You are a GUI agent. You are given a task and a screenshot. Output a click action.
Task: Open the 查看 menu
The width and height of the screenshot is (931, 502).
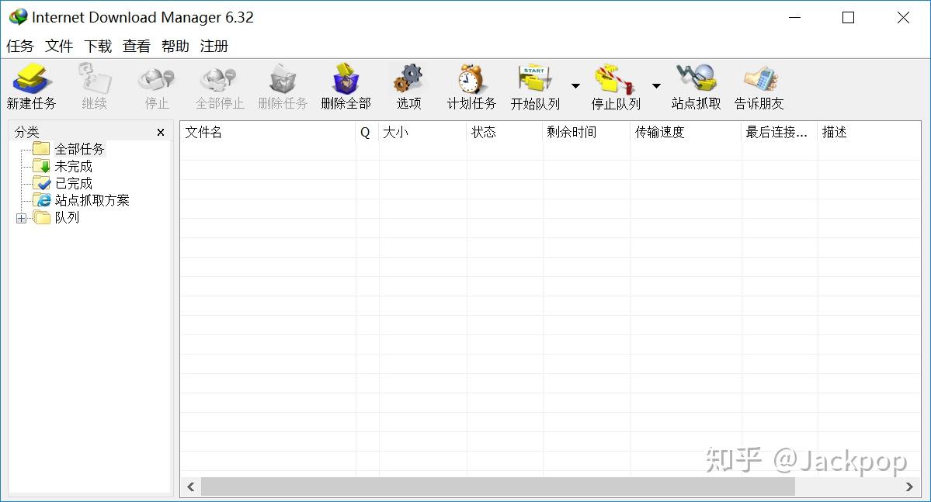(x=136, y=47)
